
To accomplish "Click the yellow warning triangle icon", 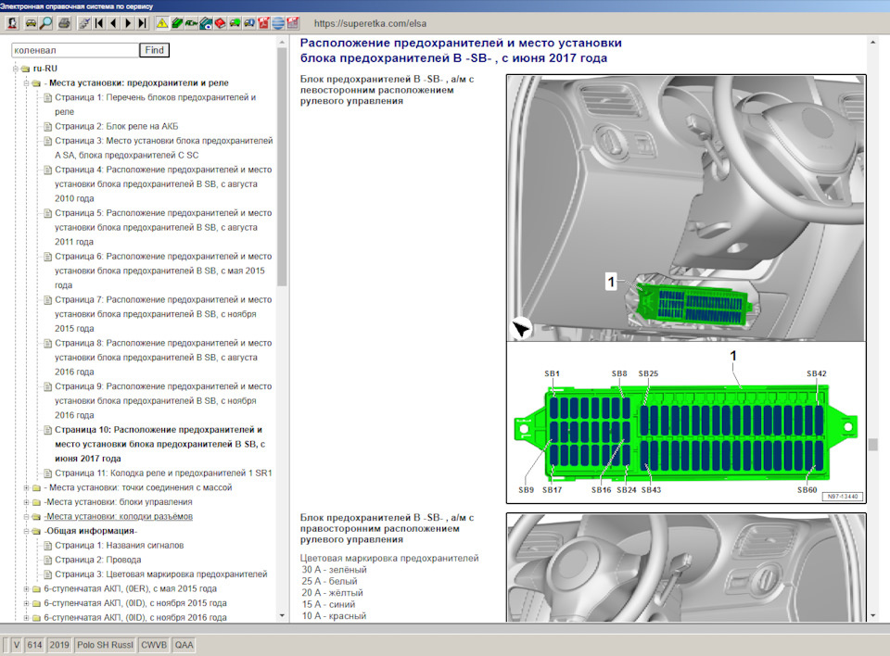I will pos(161,23).
